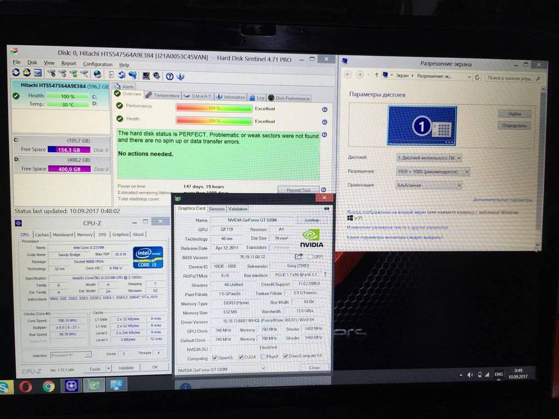The height and width of the screenshot is (419, 559).
Task: Click the D: Free Space 400,0 GB bar
Action: pyautogui.click(x=69, y=169)
